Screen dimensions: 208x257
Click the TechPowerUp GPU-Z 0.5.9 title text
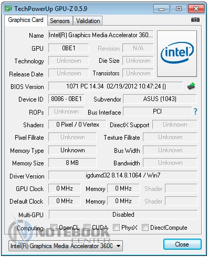tap(50, 8)
